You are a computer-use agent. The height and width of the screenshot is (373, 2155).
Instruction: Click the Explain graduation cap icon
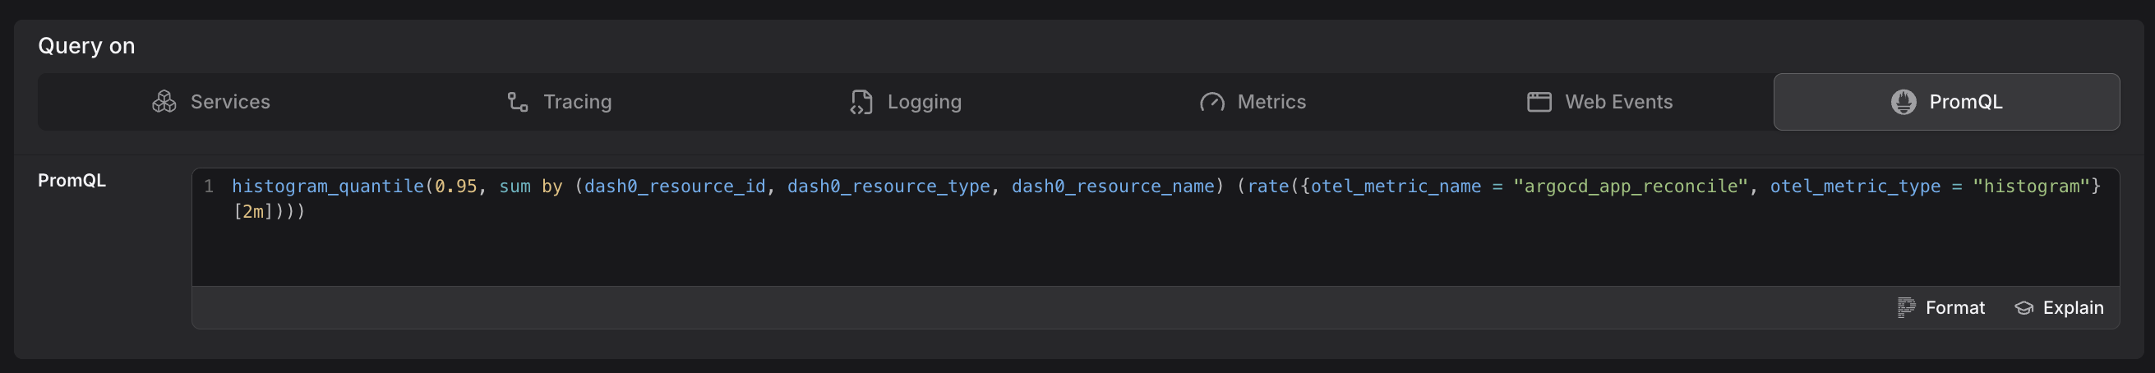click(x=2023, y=308)
